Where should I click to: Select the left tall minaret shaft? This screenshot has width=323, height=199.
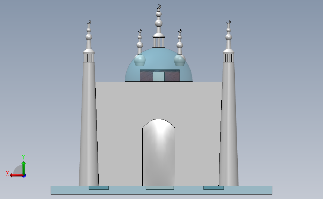[89, 124]
